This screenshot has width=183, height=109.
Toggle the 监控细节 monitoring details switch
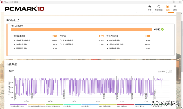click(169, 71)
